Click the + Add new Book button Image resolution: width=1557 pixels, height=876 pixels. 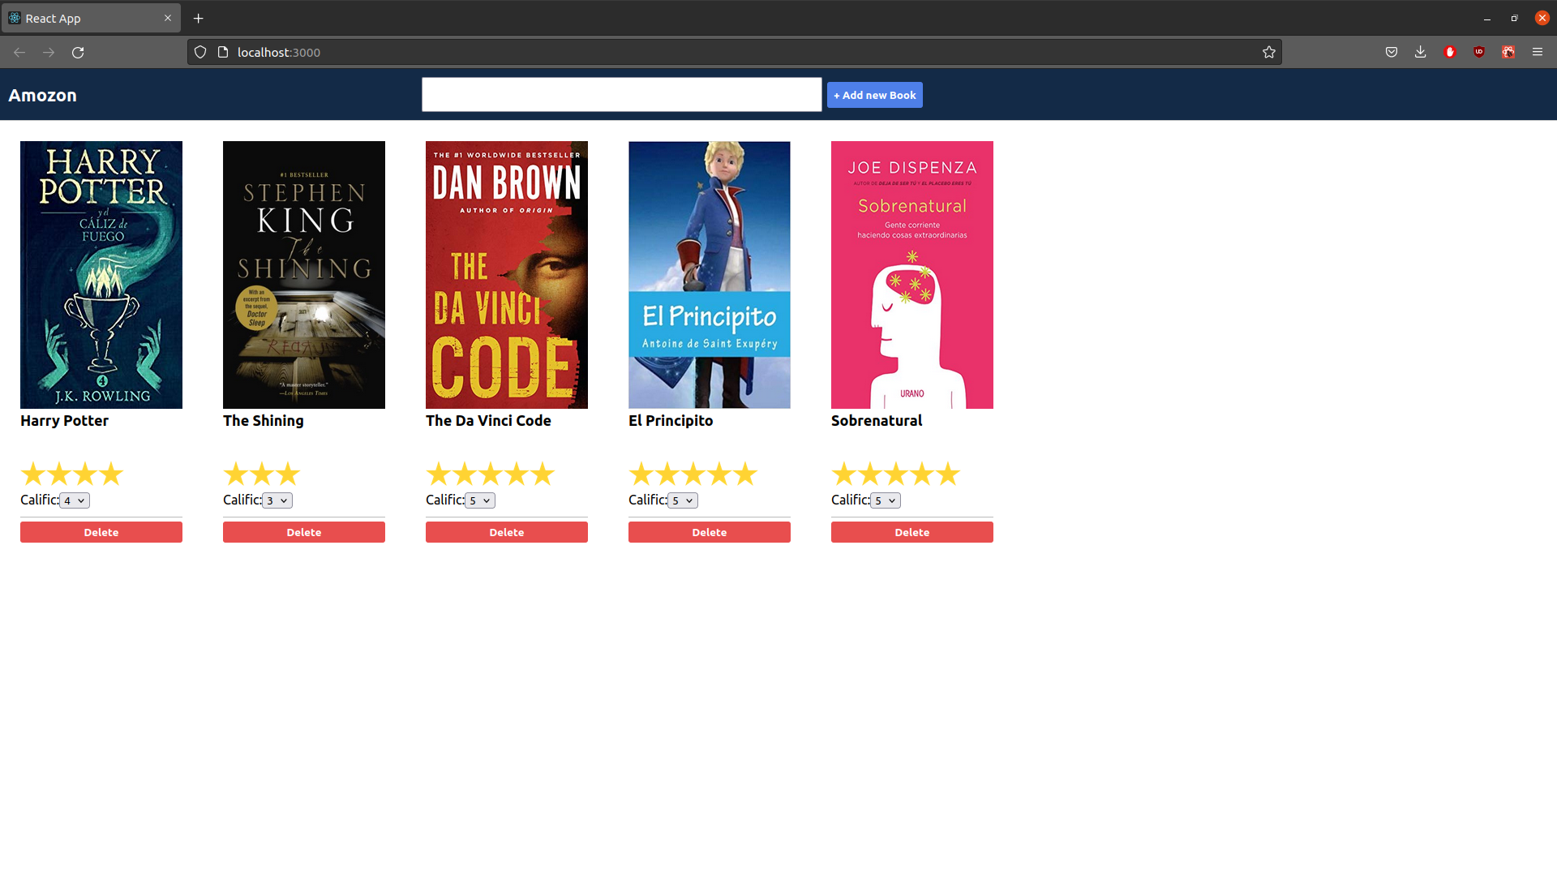[x=874, y=95]
